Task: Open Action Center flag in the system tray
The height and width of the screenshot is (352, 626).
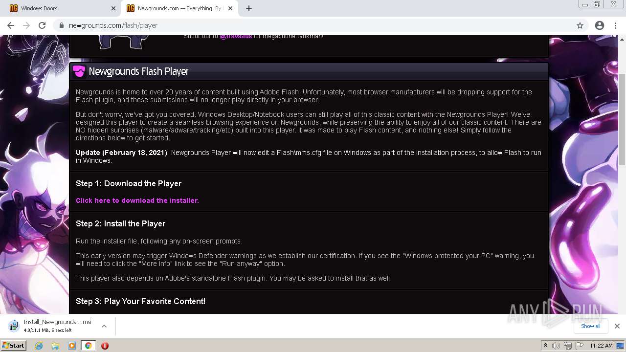Action: coord(580,346)
